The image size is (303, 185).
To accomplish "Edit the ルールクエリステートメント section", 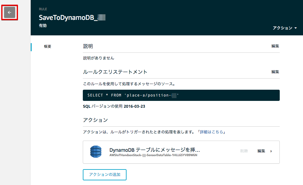I will click(x=275, y=72).
